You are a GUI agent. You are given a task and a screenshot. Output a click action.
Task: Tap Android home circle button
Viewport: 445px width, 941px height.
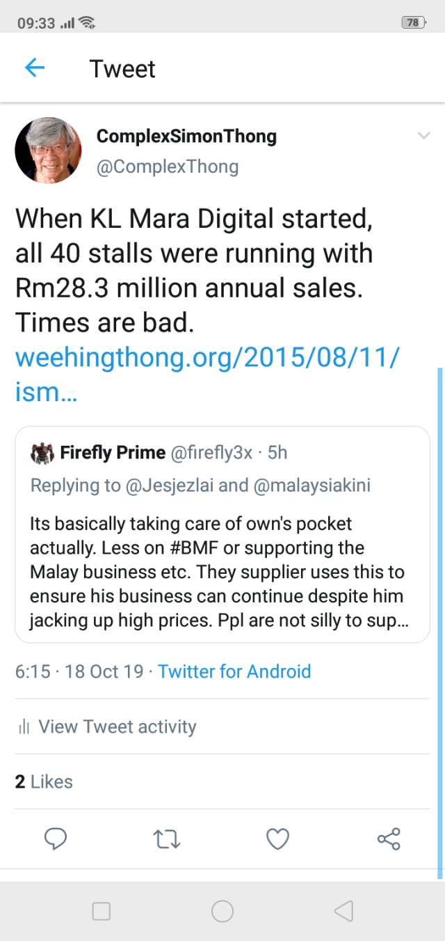point(222,911)
